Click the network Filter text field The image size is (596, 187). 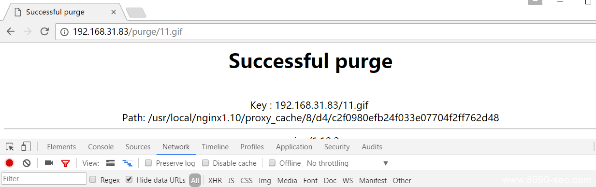[44, 179]
